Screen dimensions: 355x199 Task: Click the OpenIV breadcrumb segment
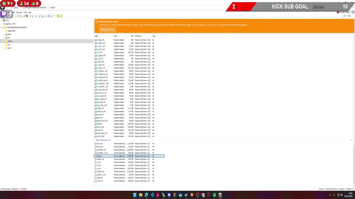coord(16,7)
